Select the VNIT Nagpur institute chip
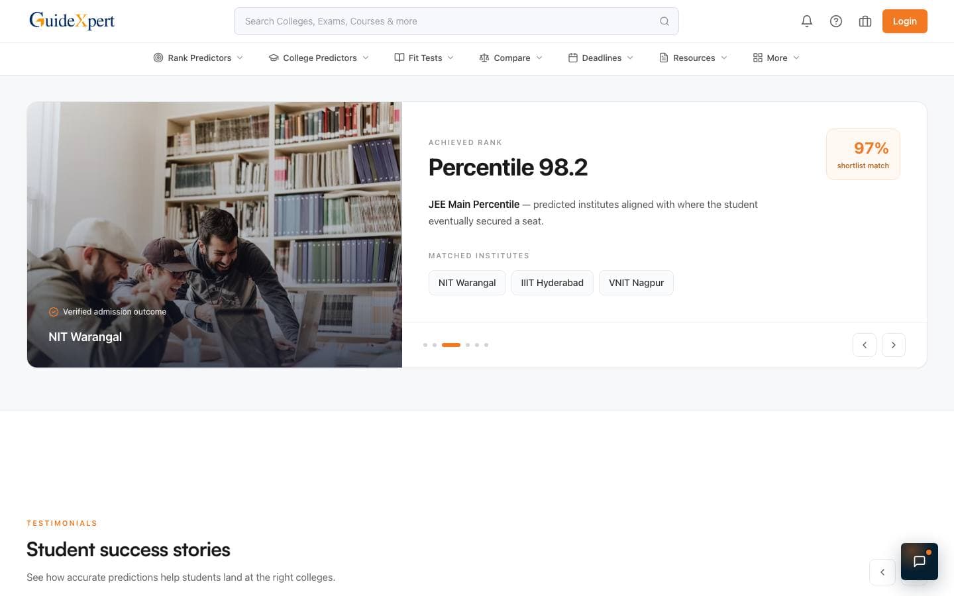954x596 pixels. (x=636, y=283)
